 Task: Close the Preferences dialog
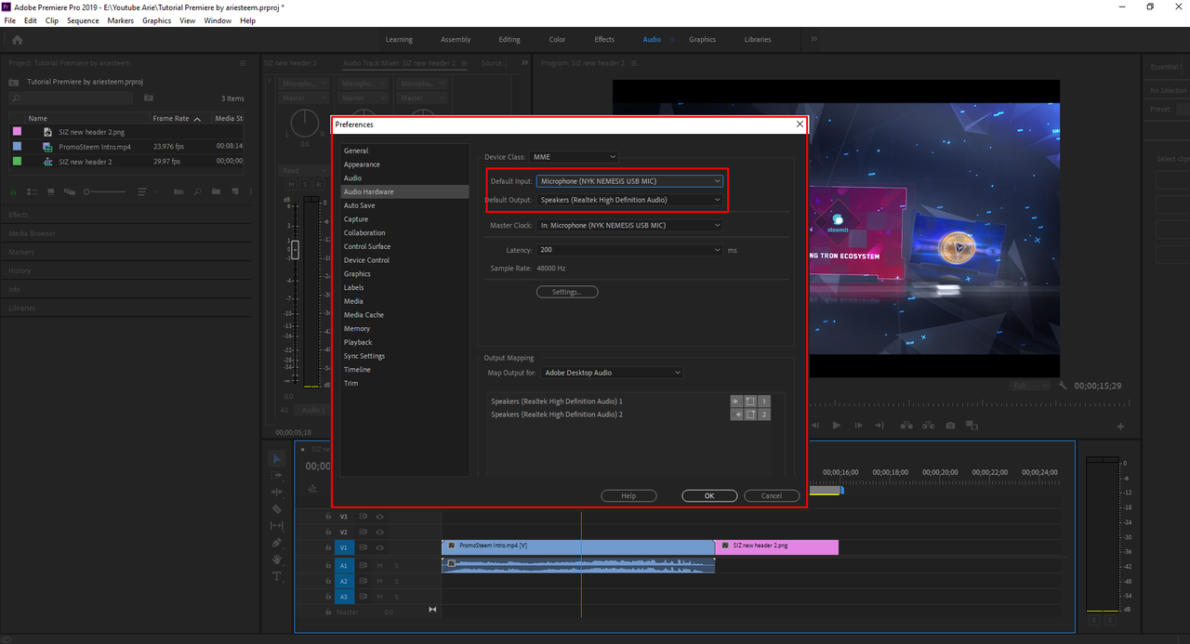pos(800,124)
